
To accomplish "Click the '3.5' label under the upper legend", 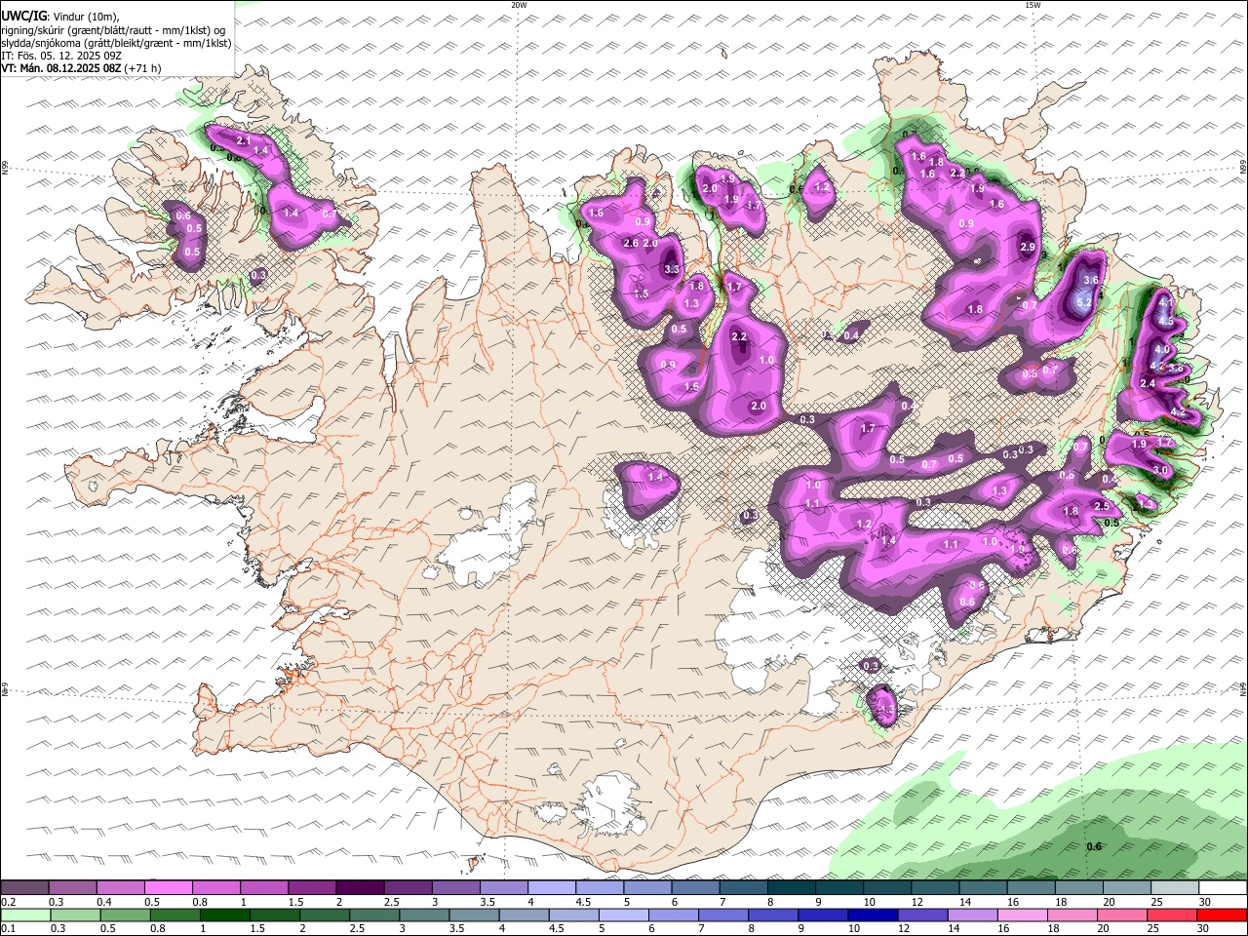I will (487, 902).
